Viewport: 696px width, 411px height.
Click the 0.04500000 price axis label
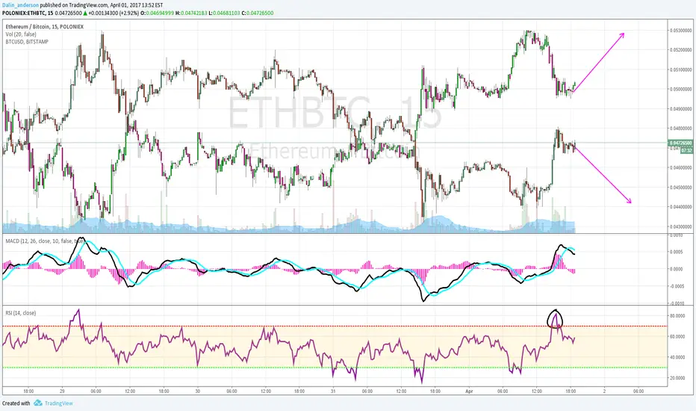pyautogui.click(x=680, y=187)
